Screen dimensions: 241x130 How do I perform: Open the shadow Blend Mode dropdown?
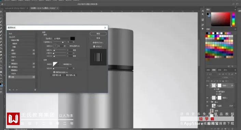[61, 38]
